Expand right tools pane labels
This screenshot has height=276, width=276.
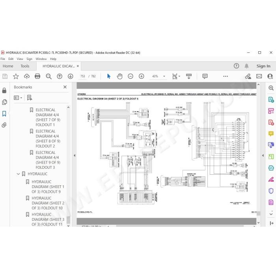(x=271, y=223)
